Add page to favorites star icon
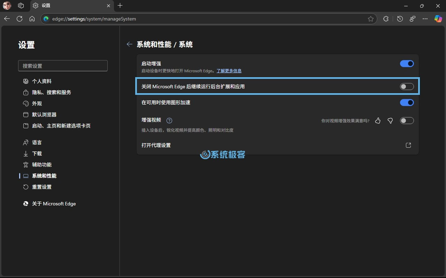The height and width of the screenshot is (278, 446). [371, 19]
